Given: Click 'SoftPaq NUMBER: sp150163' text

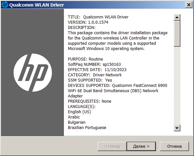Looking at the screenshot, I should 94,65.
